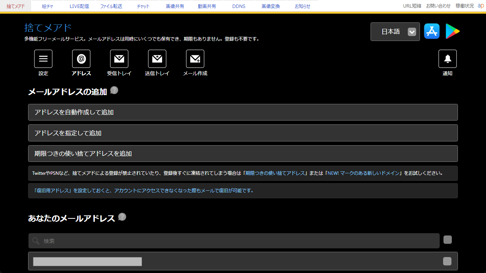
Task: Click help icon beside メールアドレスの追加
Action: pyautogui.click(x=114, y=90)
